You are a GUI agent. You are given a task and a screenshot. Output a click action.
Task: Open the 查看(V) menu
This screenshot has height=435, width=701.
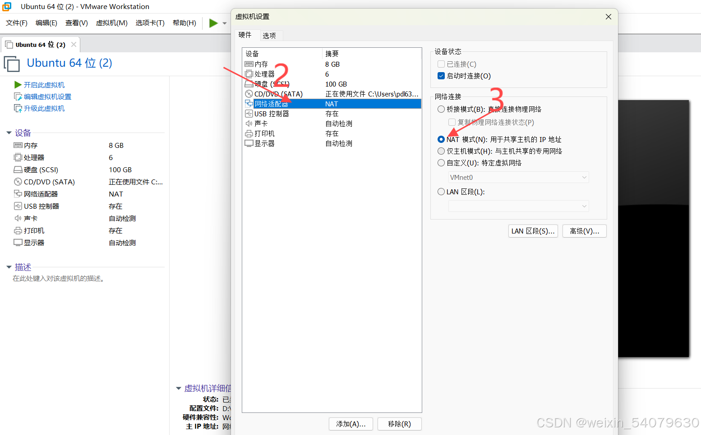(77, 23)
